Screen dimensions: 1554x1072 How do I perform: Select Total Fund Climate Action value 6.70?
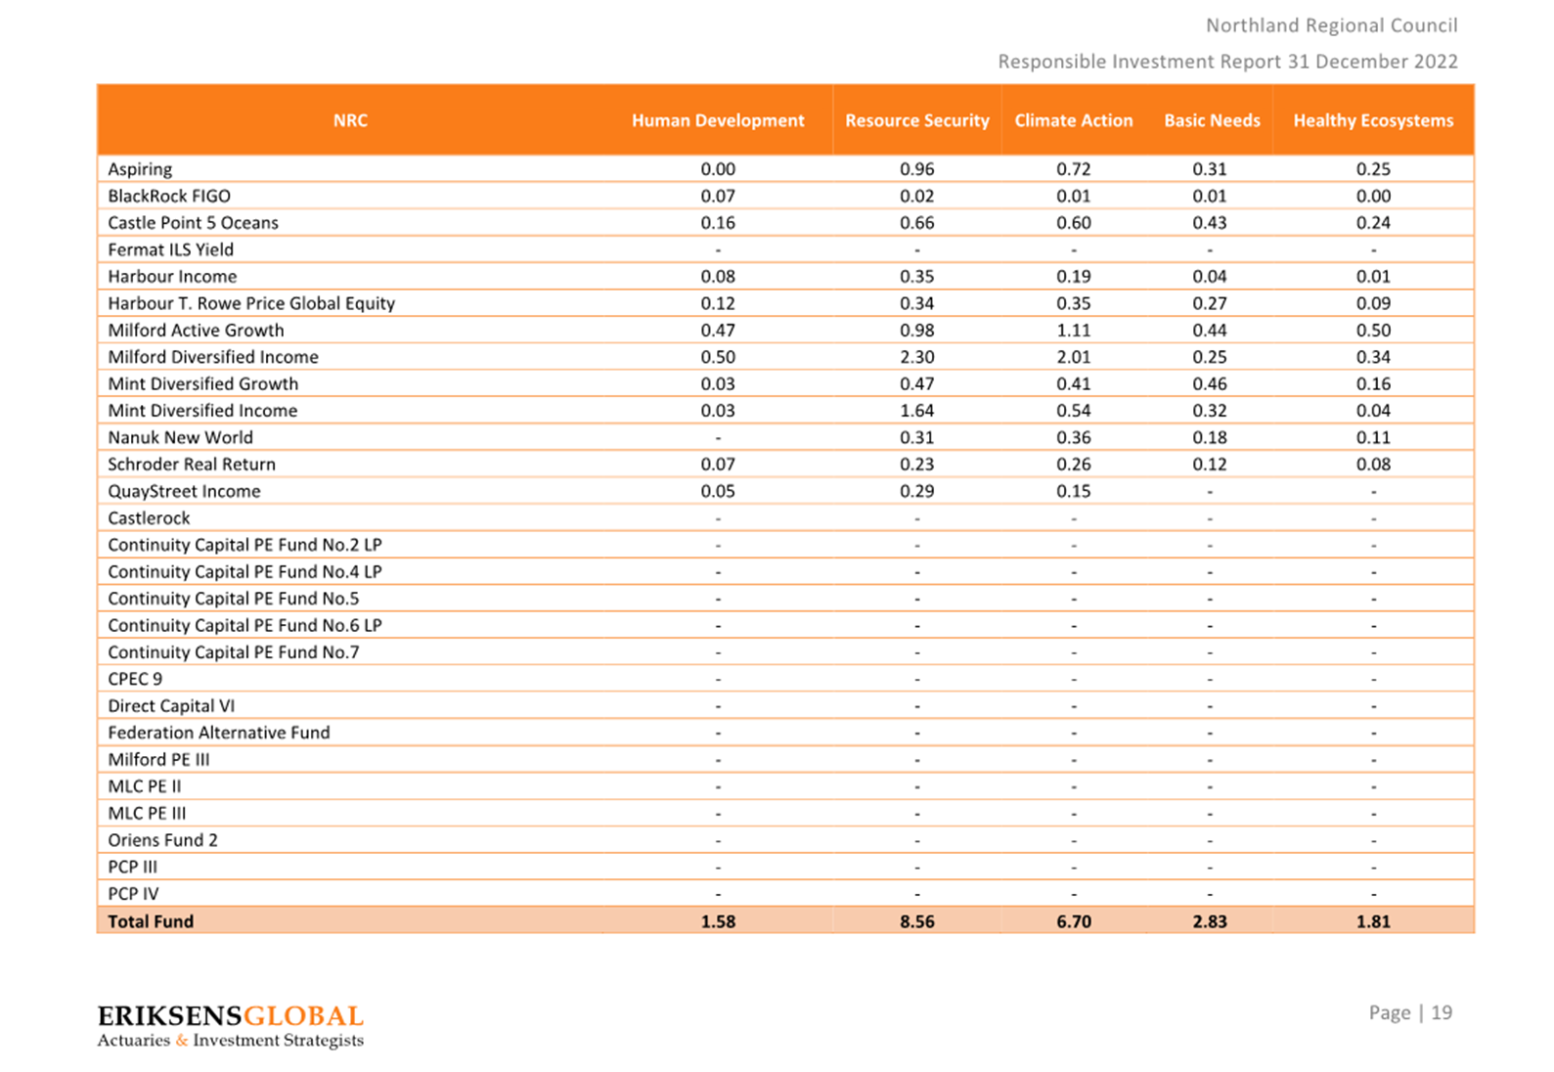(1074, 921)
